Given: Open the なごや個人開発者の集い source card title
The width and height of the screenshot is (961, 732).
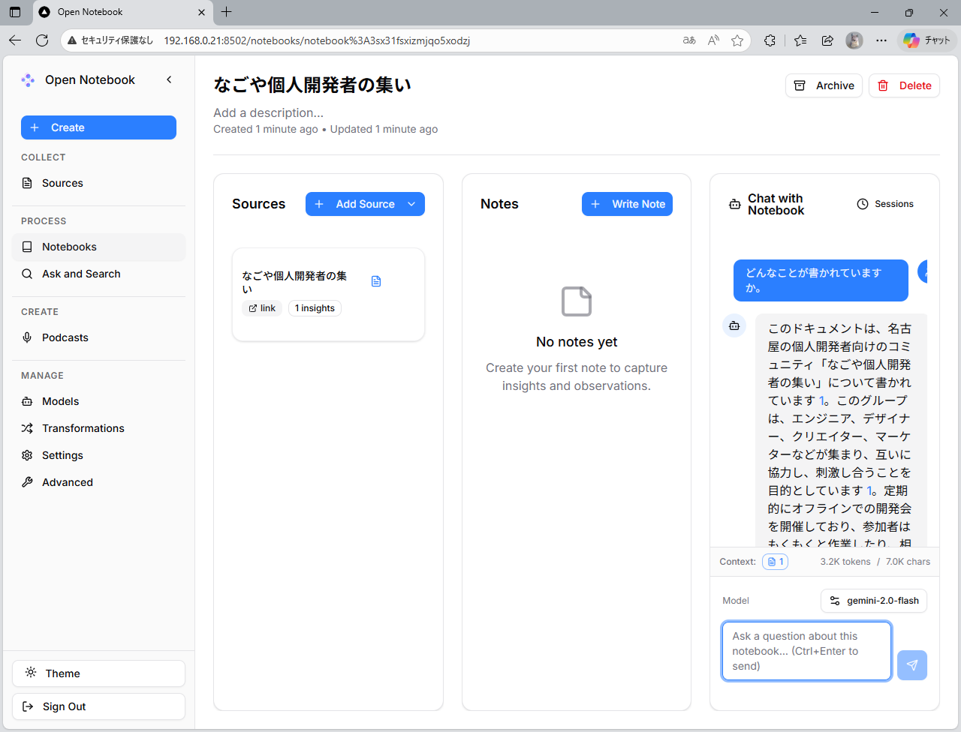Looking at the screenshot, I should (x=295, y=282).
